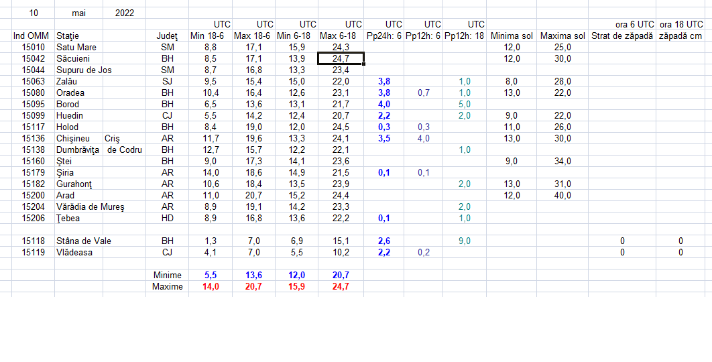Click the 'Minime' summary label
Image resolution: width=712 pixels, height=362 pixels.
[167, 276]
